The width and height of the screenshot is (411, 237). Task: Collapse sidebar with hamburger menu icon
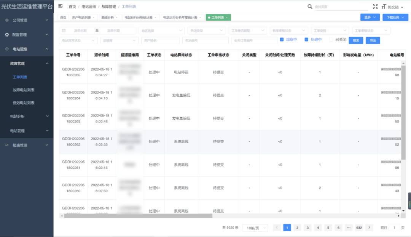60,6
